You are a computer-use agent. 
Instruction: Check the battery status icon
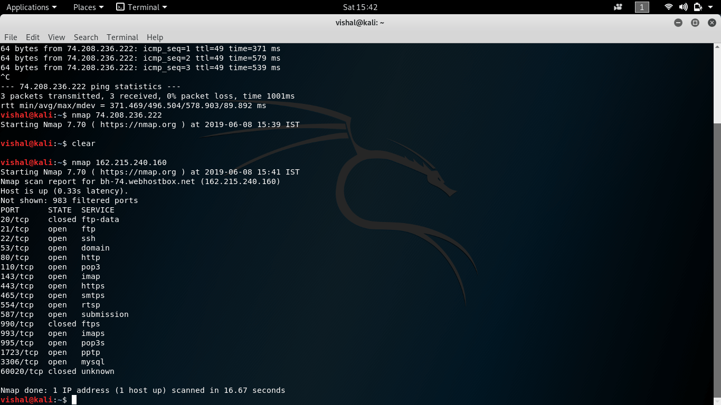(x=698, y=7)
